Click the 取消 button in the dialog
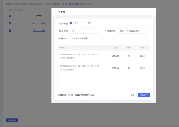Viewport: 179px width, 127px height. [132, 95]
